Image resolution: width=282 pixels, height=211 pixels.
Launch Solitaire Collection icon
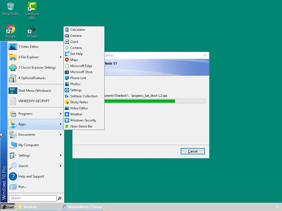67,96
